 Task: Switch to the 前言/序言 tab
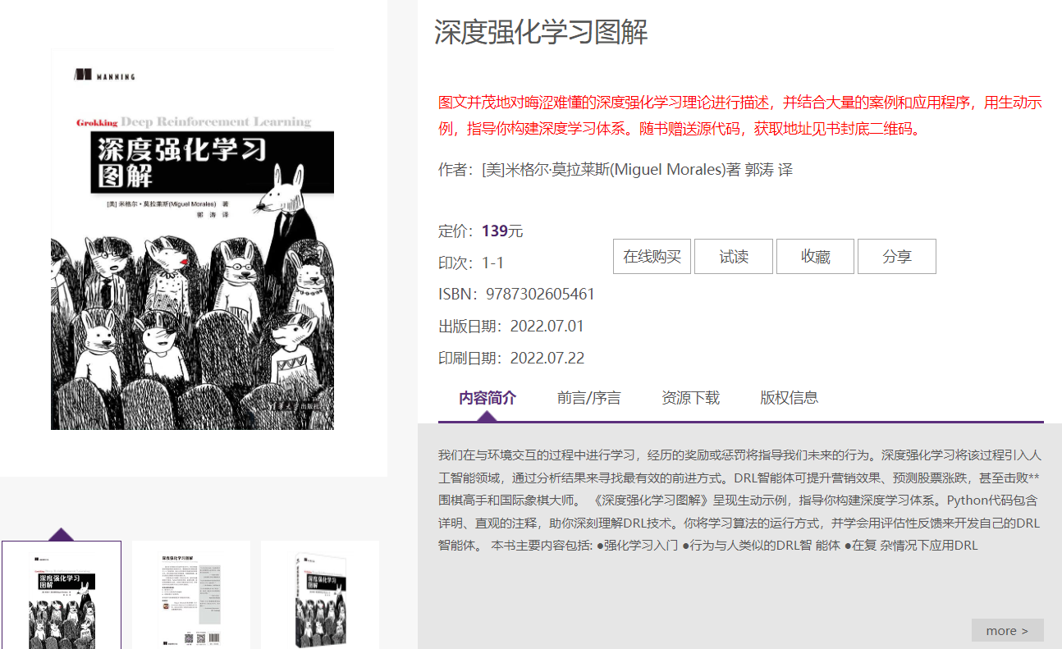pos(589,398)
